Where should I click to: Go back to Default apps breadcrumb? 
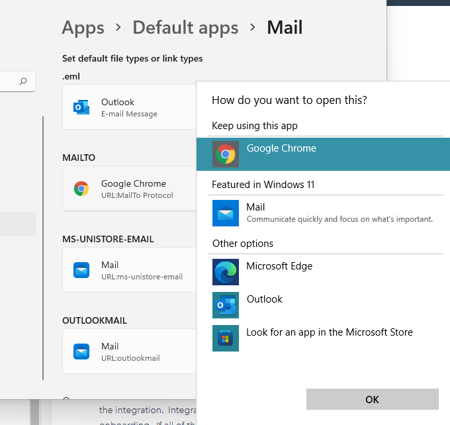pos(185,28)
